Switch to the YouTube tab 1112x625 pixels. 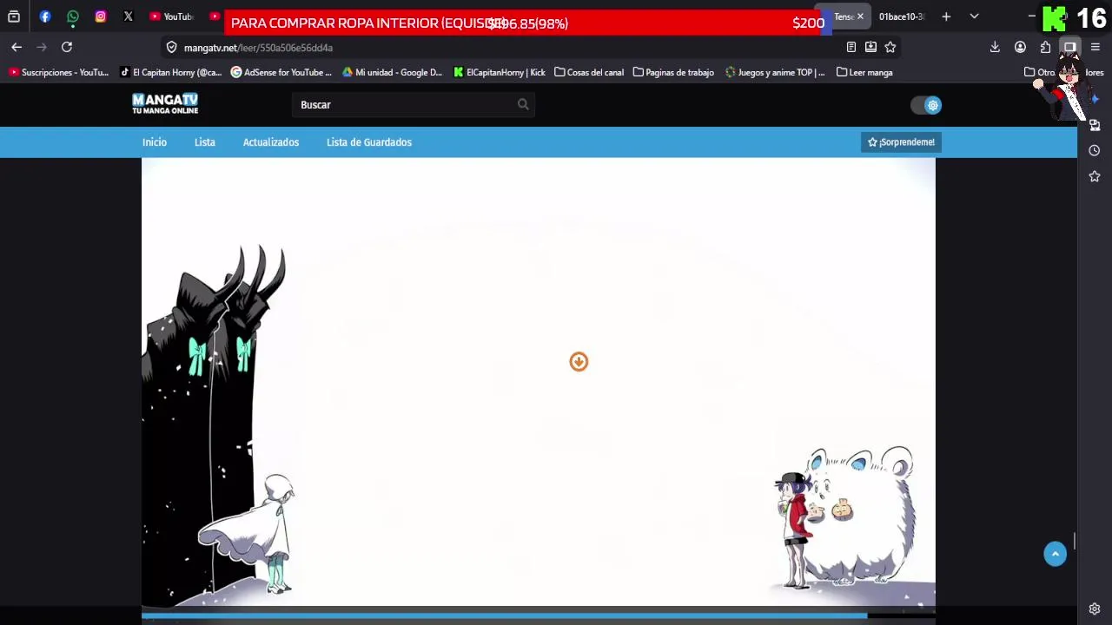click(x=171, y=16)
